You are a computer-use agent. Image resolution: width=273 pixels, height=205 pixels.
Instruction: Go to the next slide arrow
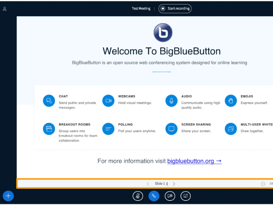[x=174, y=184]
